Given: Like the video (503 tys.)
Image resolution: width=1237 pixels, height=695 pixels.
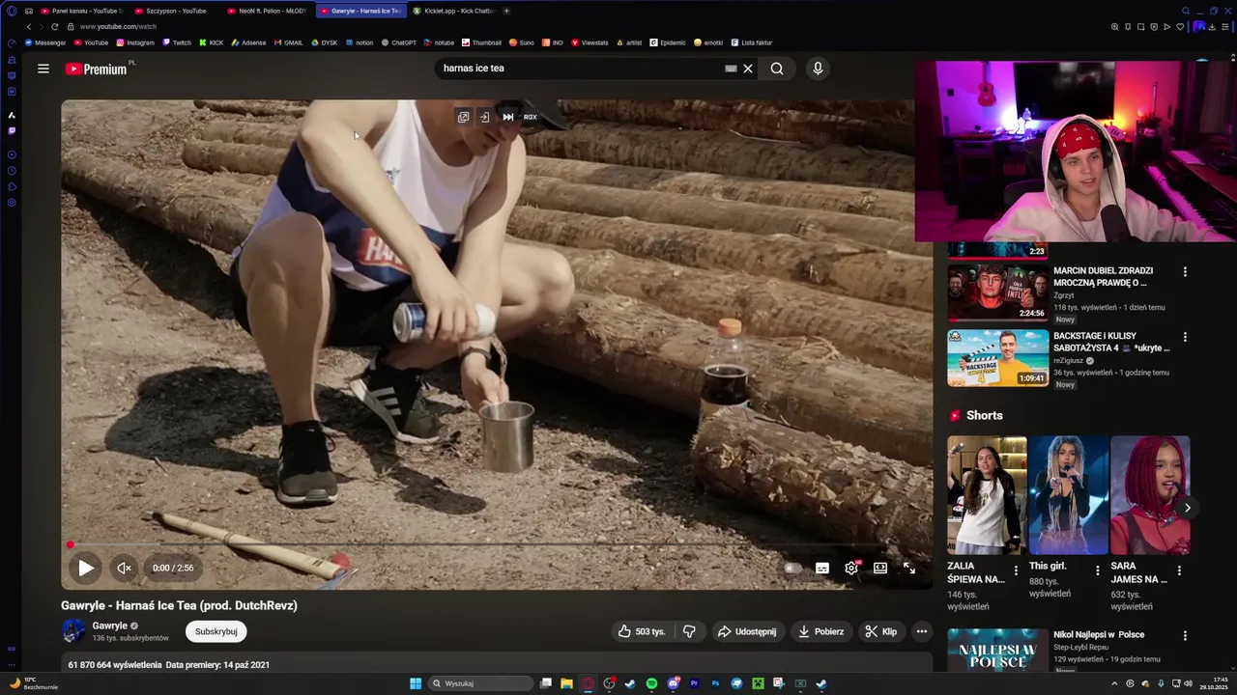Looking at the screenshot, I should (644, 631).
